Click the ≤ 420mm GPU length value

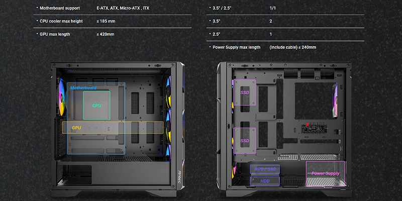point(106,34)
